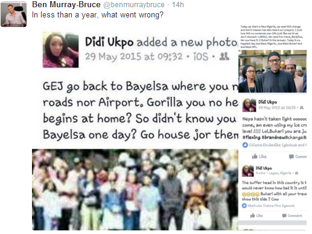The width and height of the screenshot is (312, 234).
Task: Click Like thumbs-up on the bottom post
Action: tap(256, 215)
